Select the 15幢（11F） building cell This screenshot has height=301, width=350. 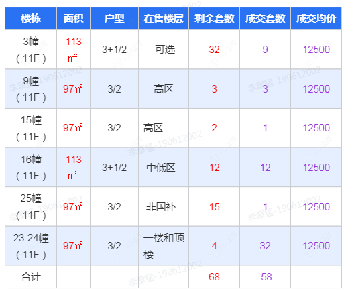[x=31, y=128]
